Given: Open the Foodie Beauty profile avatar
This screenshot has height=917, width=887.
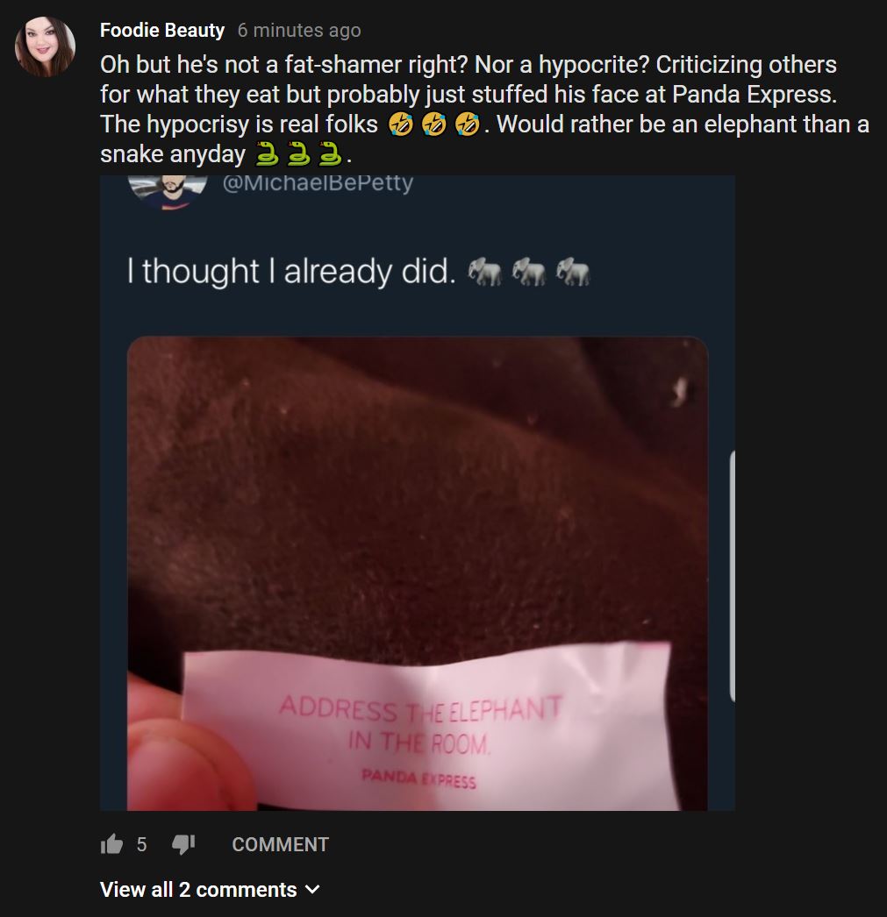Looking at the screenshot, I should [45, 46].
